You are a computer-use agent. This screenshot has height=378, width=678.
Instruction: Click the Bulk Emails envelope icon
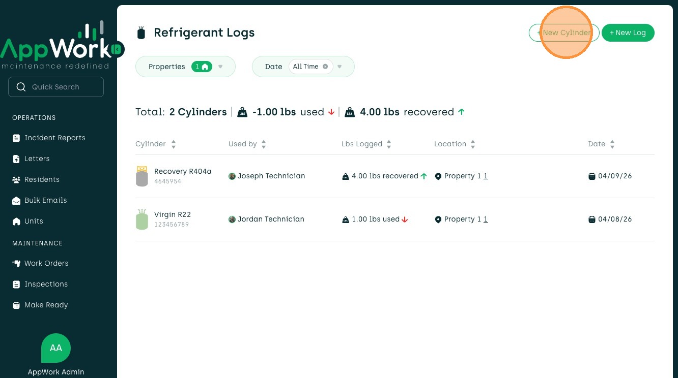(16, 201)
